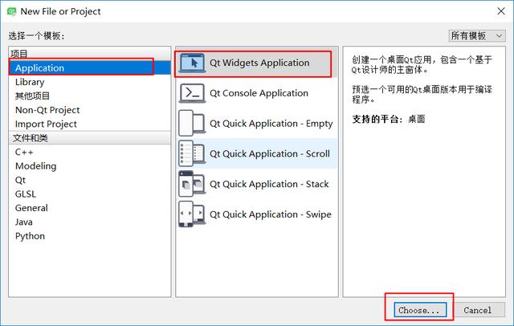This screenshot has height=326, width=514.
Task: Click the 文件和类 section header
Action: [90, 138]
